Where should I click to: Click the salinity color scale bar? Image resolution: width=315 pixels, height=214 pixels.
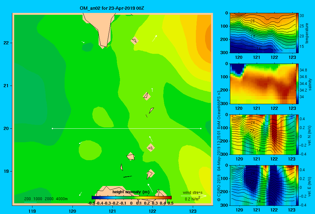tap(297, 84)
